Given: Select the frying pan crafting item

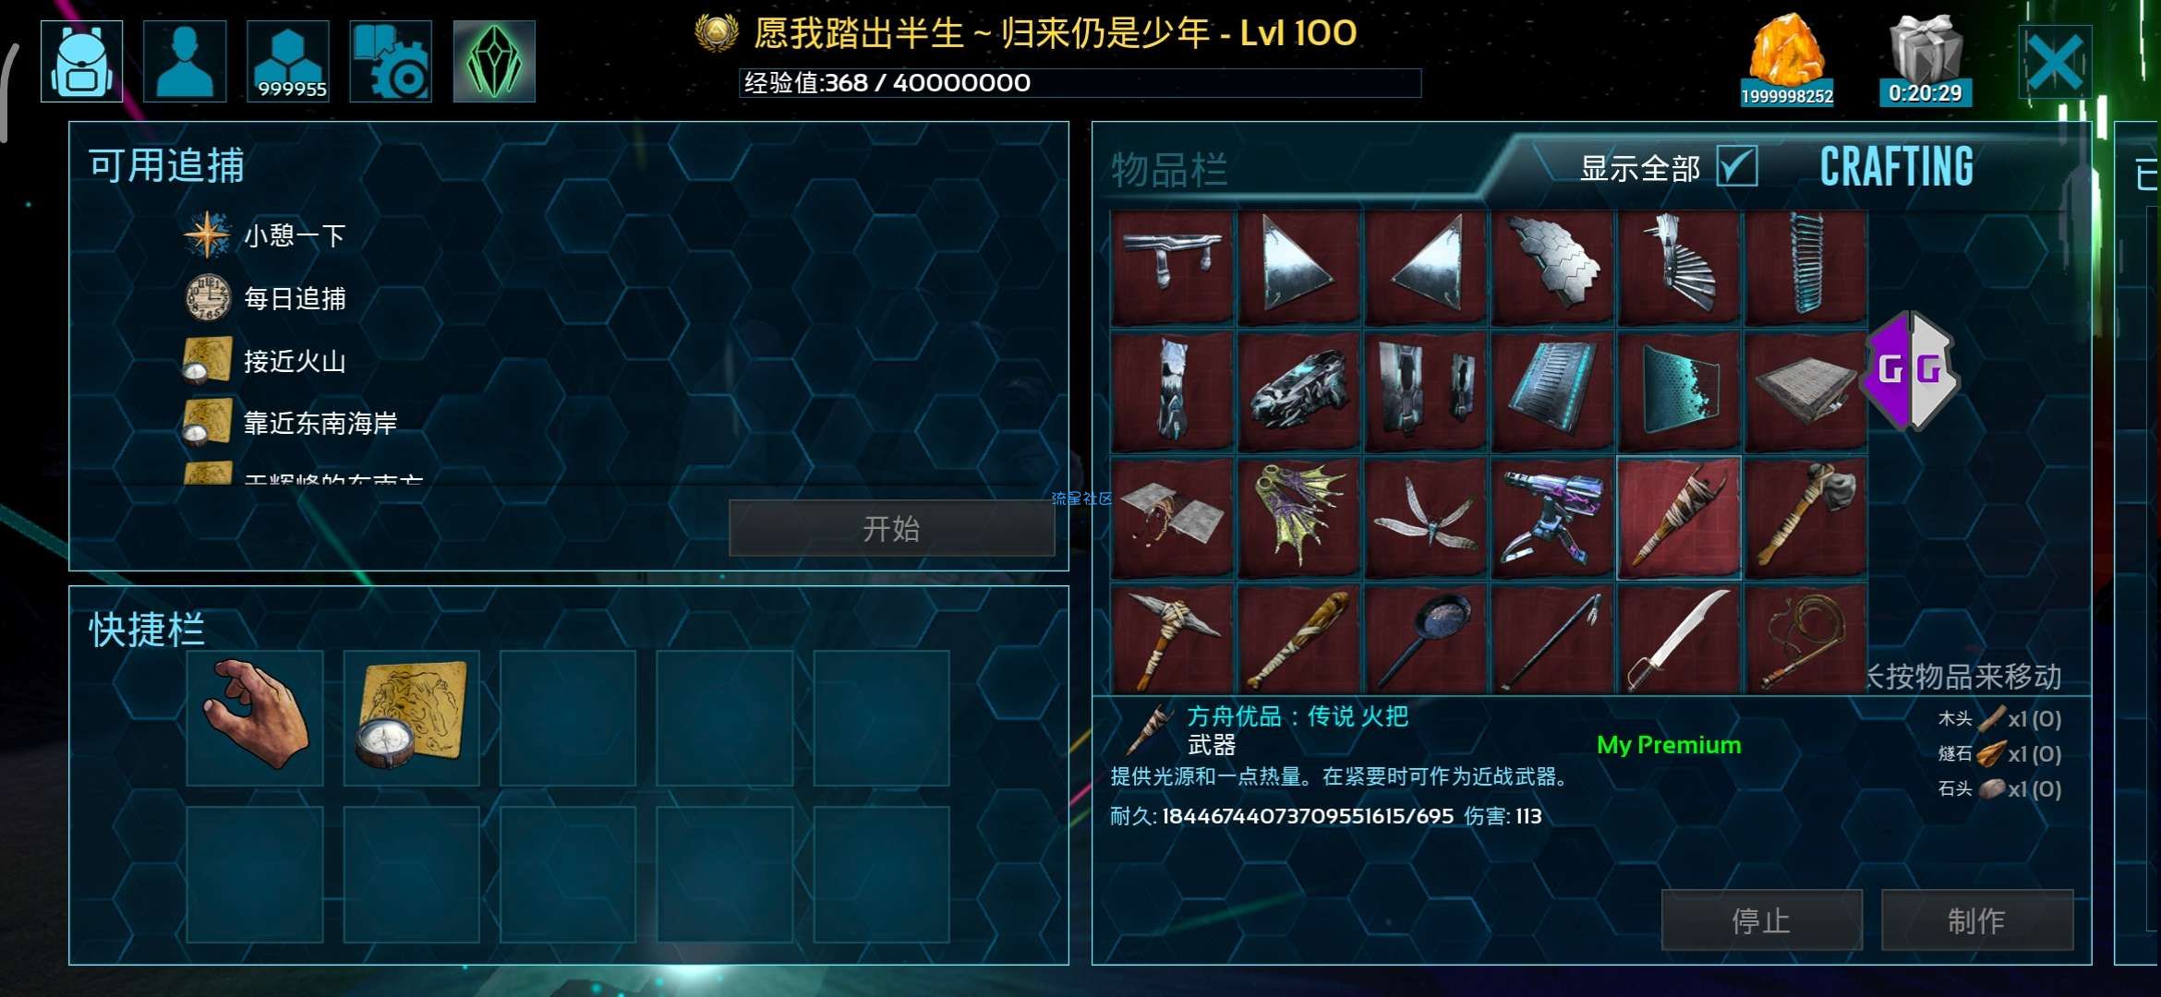Looking at the screenshot, I should [1425, 639].
